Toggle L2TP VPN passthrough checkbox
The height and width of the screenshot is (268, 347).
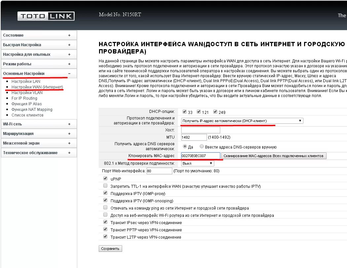pos(105,237)
